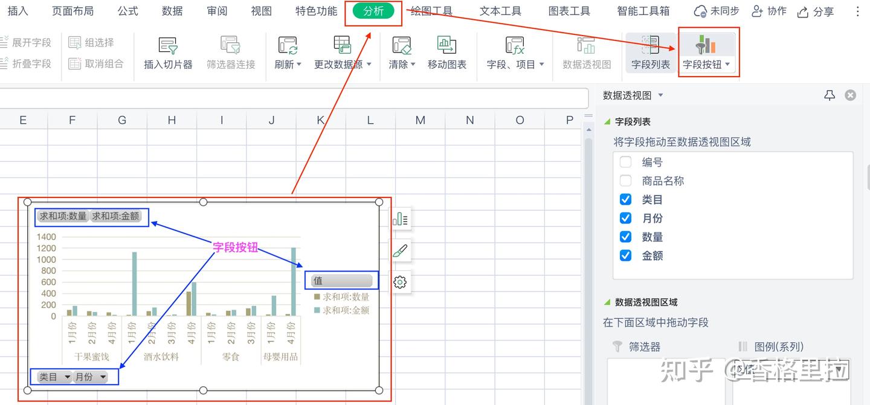Open the Field Buttons (字段按钮) dropdown arrow

[727, 65]
